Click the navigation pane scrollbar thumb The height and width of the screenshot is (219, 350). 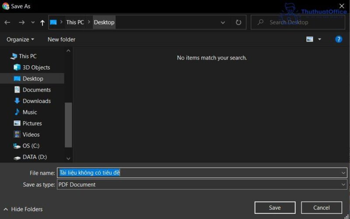pos(68,125)
